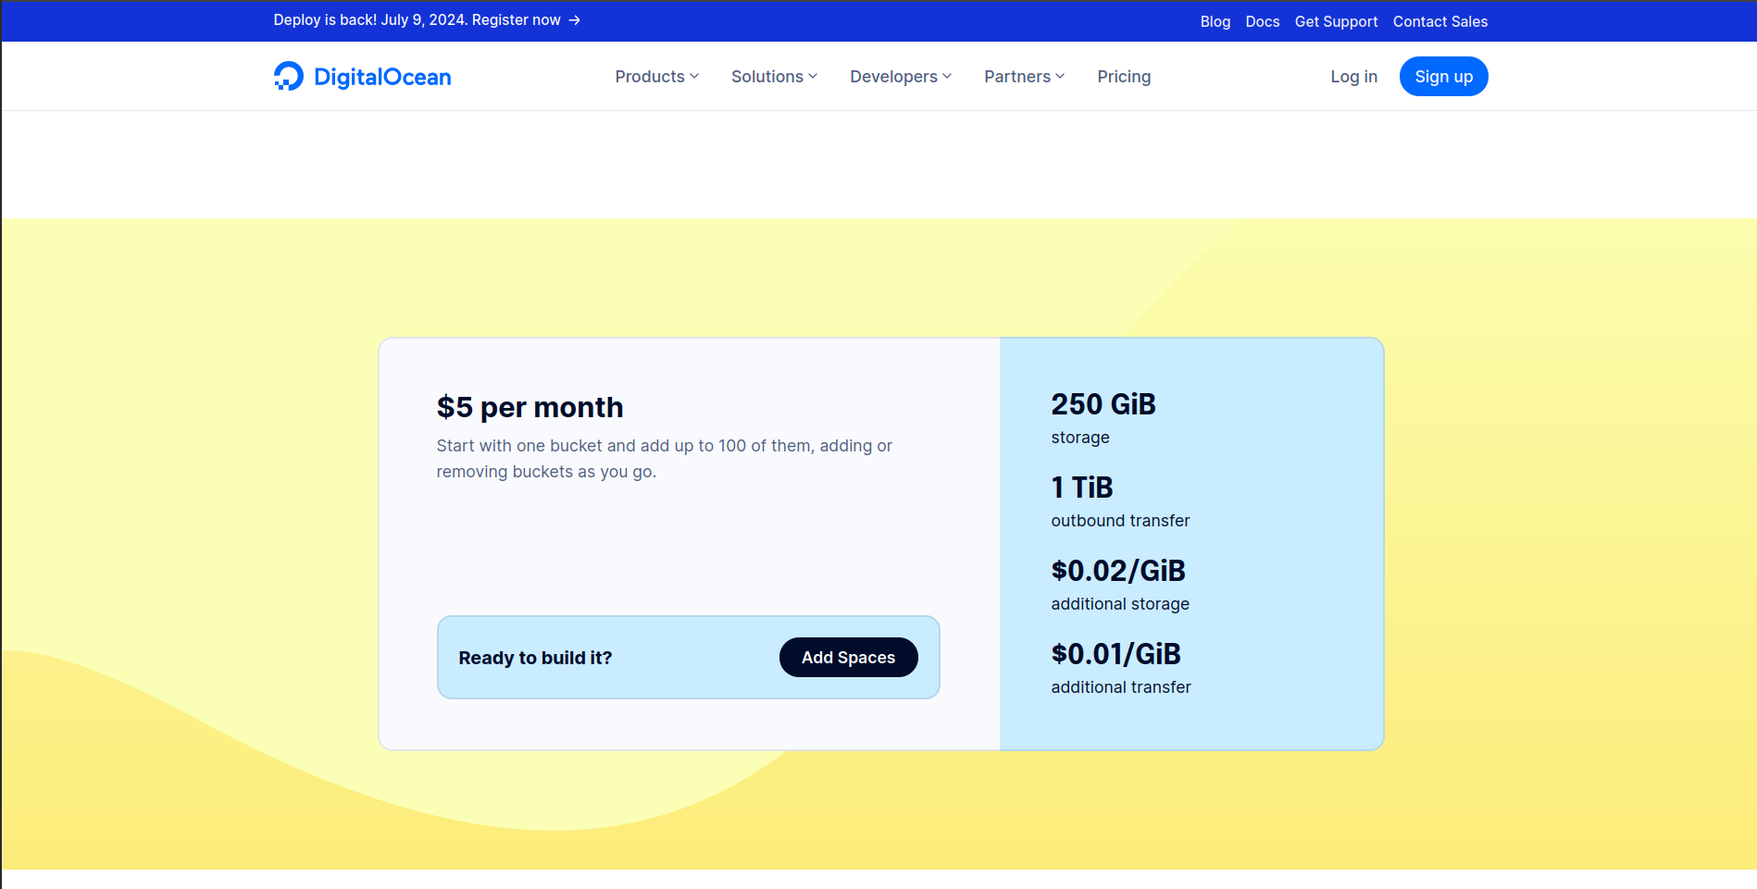Expand the Partners chevron arrow
The width and height of the screenshot is (1757, 889).
pyautogui.click(x=1060, y=77)
